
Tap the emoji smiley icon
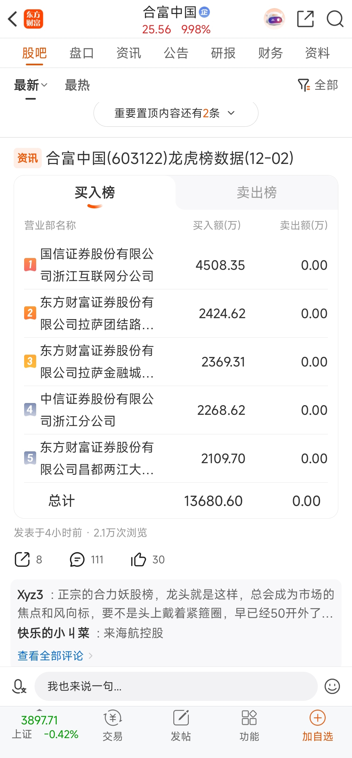pyautogui.click(x=332, y=686)
